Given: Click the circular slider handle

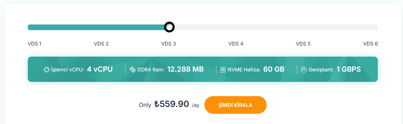Looking at the screenshot, I should (169, 27).
